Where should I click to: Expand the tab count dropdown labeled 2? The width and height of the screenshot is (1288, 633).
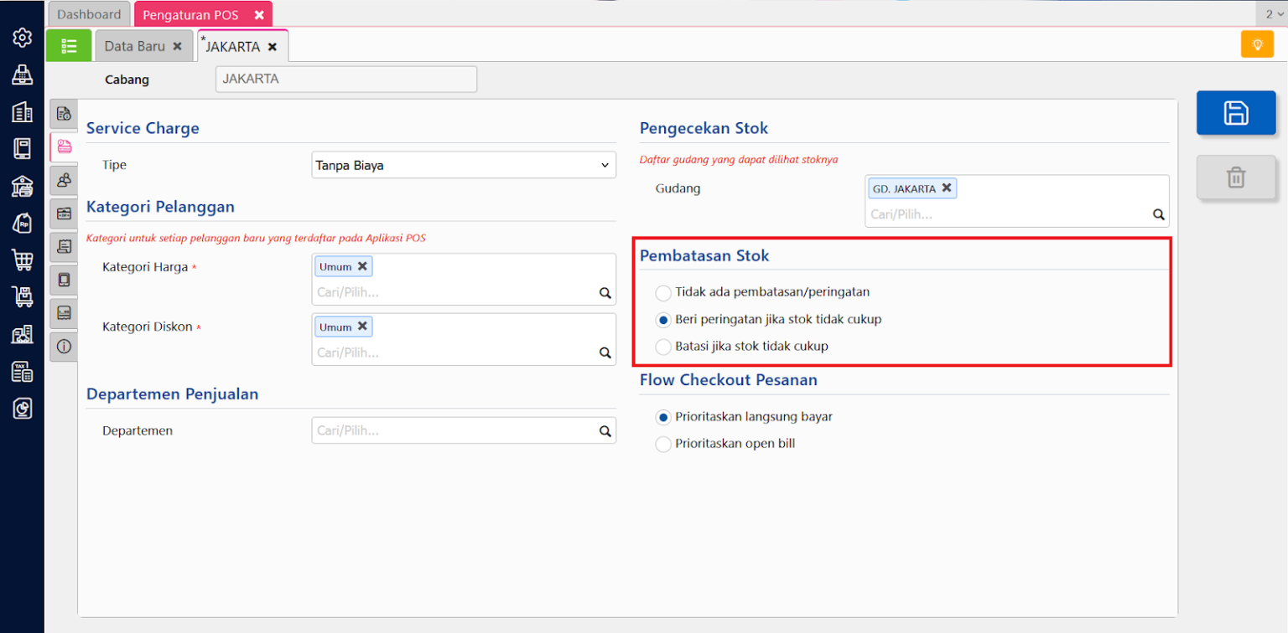click(1272, 14)
